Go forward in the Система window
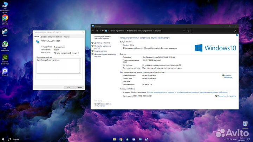The width and height of the screenshot is (253, 142). 97,31
